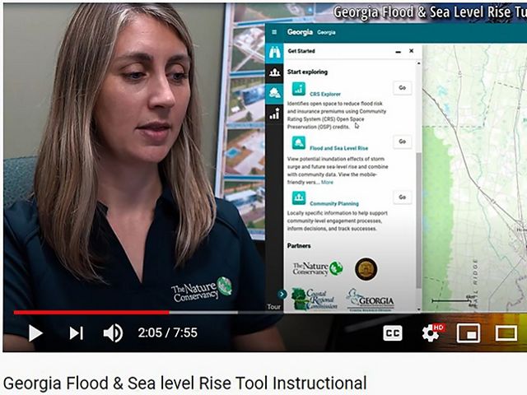Image resolution: width=527 pixels, height=395 pixels.
Task: Click Go next to Flood and Sea Level Rise
Action: pyautogui.click(x=403, y=142)
